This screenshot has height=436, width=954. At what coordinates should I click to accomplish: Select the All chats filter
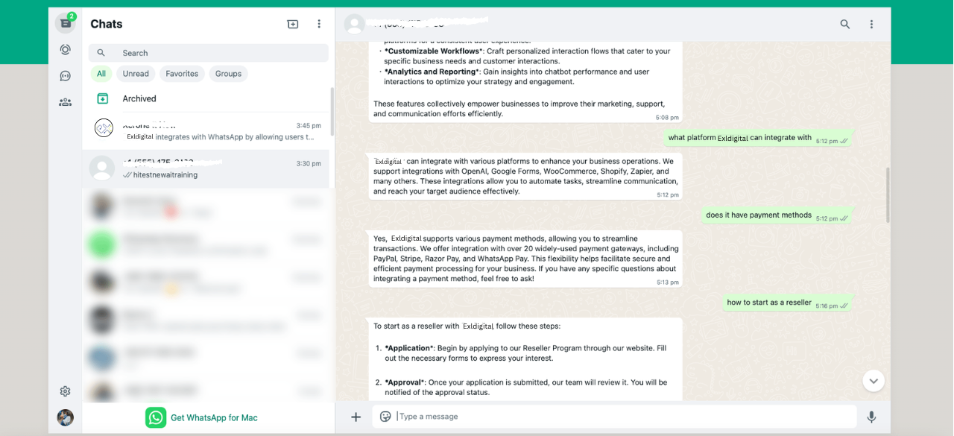pyautogui.click(x=101, y=74)
